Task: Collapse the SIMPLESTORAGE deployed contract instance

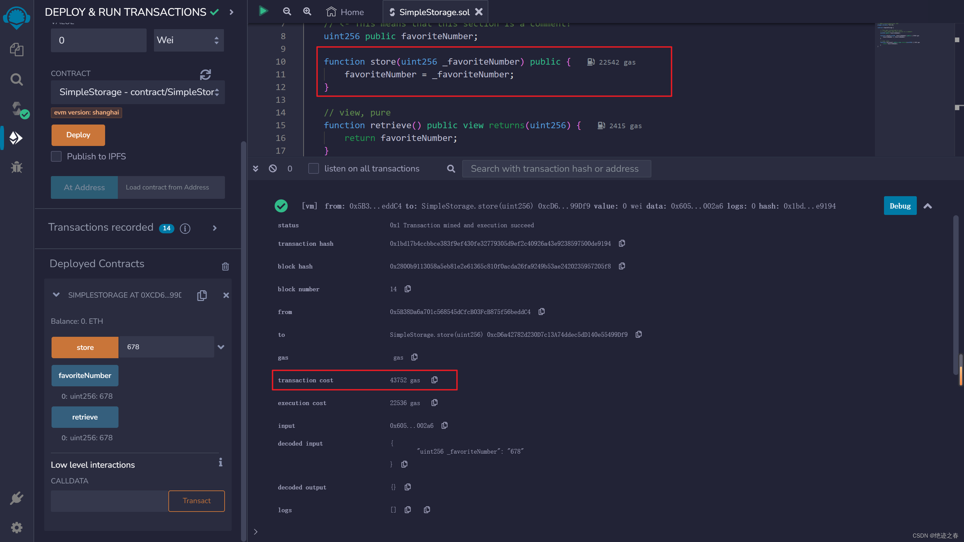Action: 56,295
